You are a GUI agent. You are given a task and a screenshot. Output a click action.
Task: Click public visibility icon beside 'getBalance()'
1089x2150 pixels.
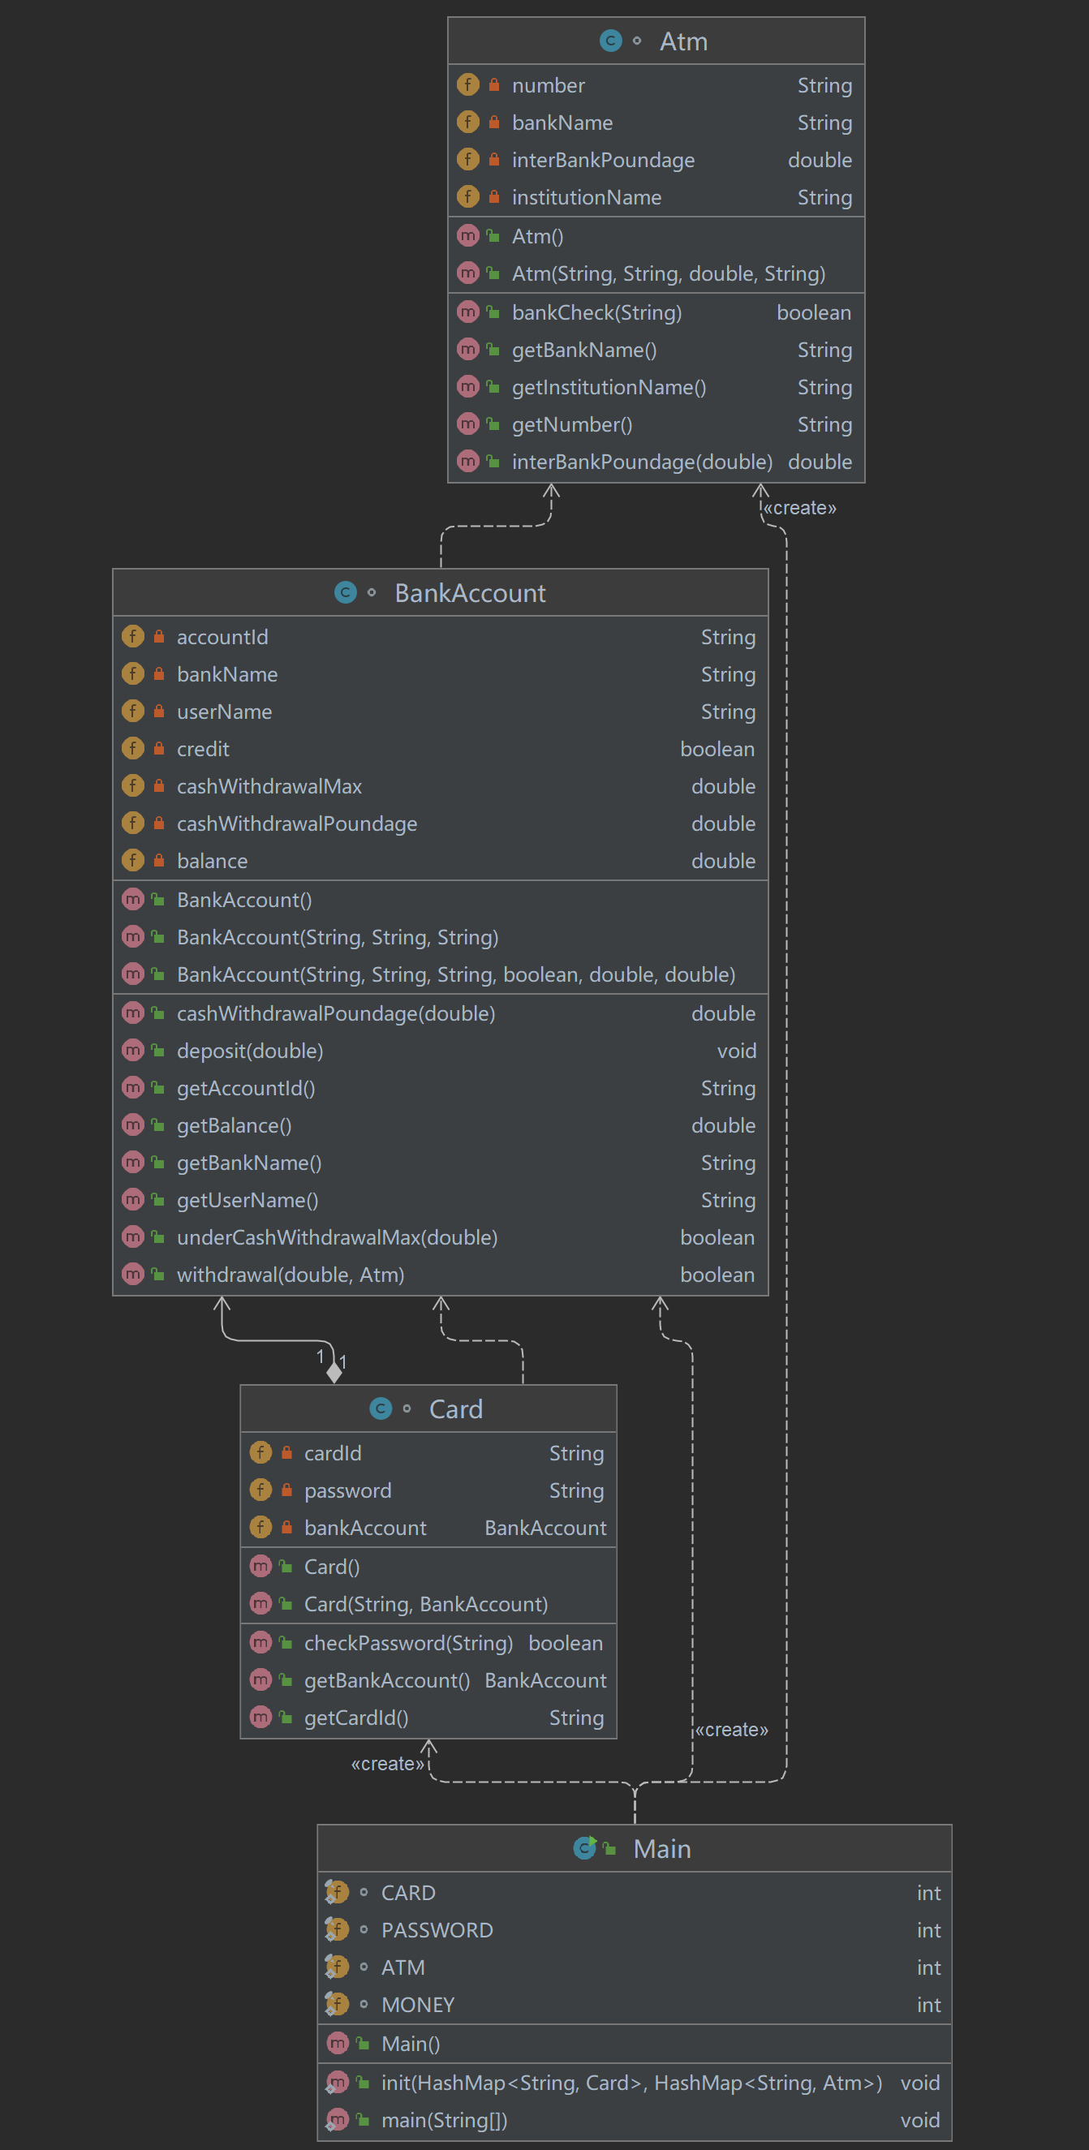[x=157, y=1125]
